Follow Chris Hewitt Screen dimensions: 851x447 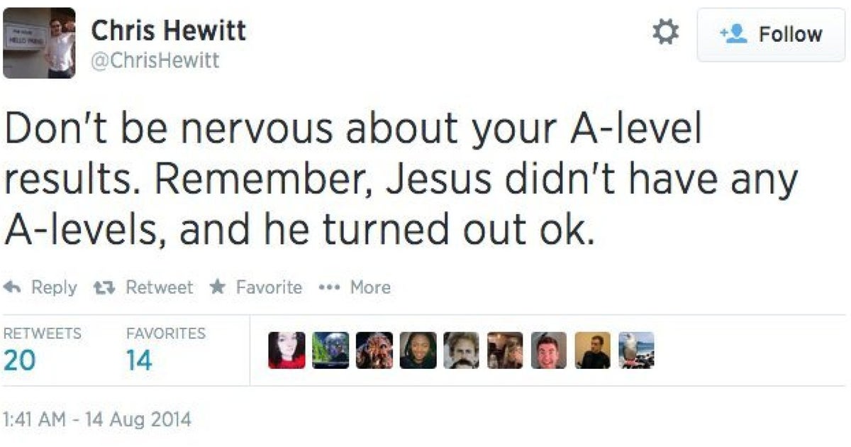coord(771,35)
